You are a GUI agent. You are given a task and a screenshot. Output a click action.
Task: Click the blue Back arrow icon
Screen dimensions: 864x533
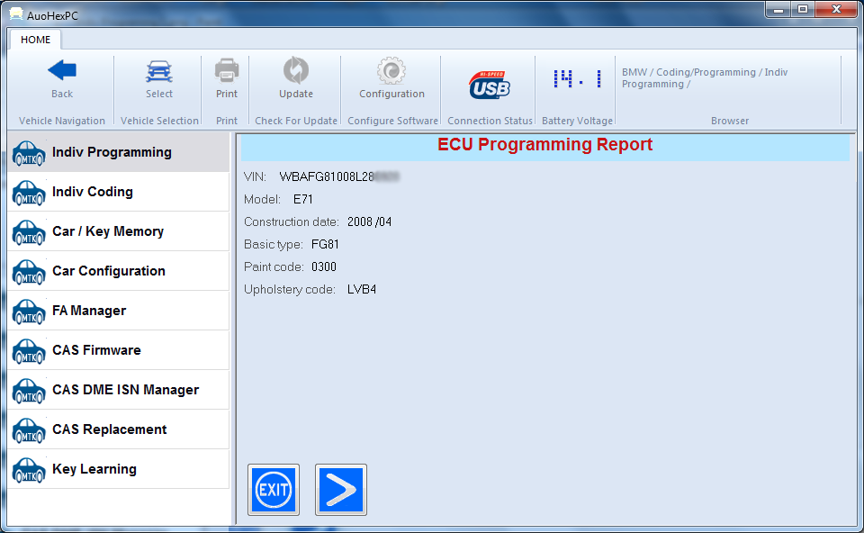62,70
